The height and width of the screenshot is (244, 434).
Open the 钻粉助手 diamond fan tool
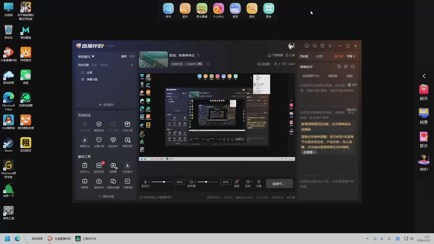(x=113, y=142)
